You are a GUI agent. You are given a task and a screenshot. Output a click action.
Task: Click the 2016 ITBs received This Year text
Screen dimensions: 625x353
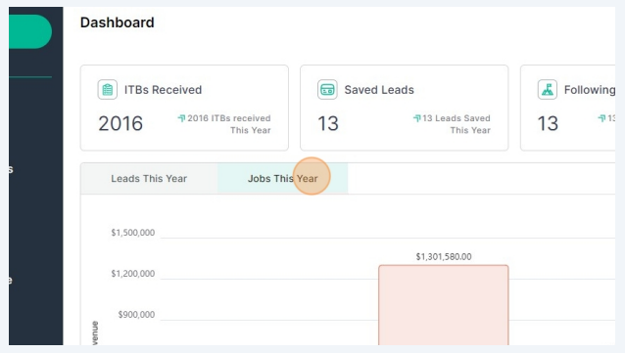click(x=229, y=124)
